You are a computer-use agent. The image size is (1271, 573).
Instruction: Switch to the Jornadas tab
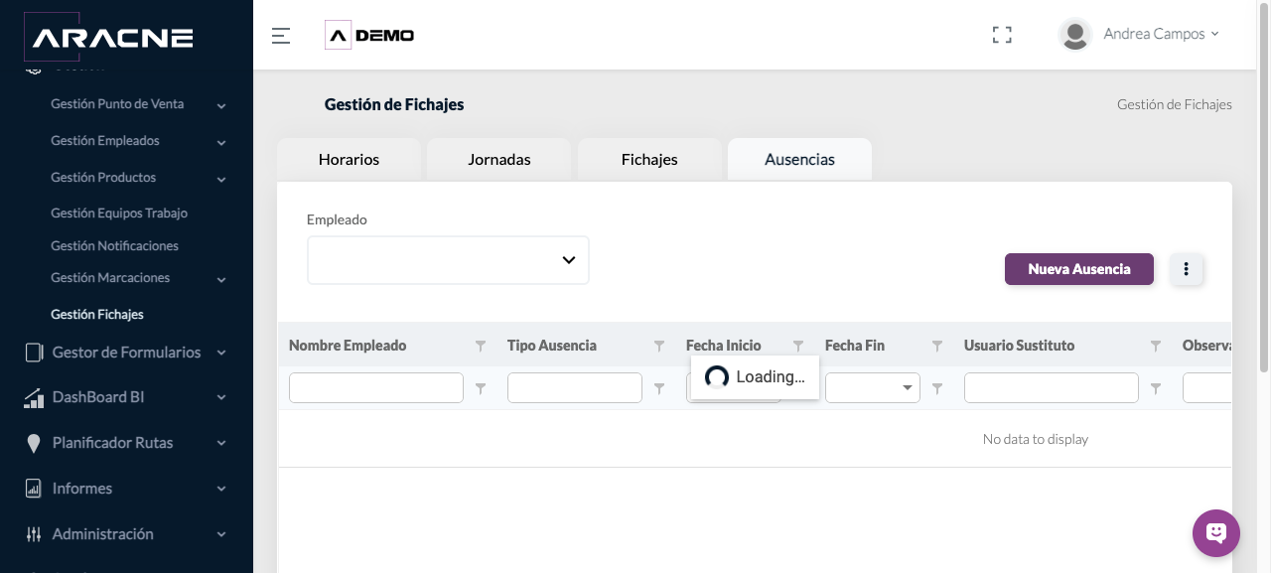(x=499, y=159)
